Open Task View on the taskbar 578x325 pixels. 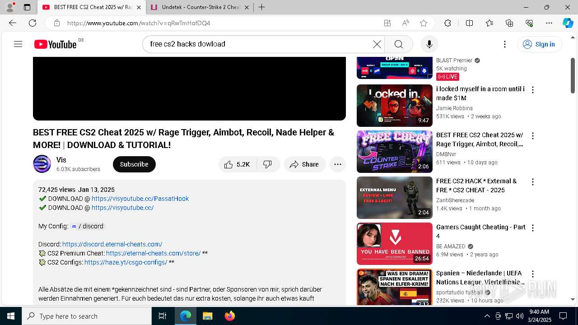tap(163, 316)
